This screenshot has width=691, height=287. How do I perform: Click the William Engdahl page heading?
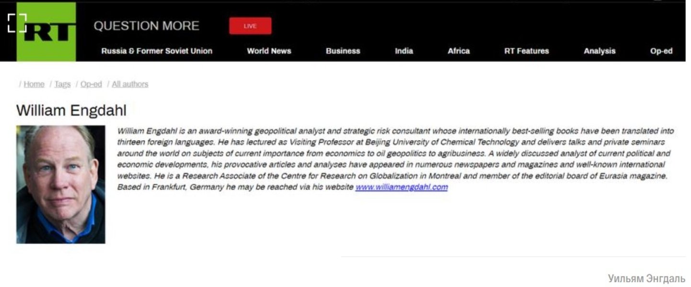[x=71, y=110]
